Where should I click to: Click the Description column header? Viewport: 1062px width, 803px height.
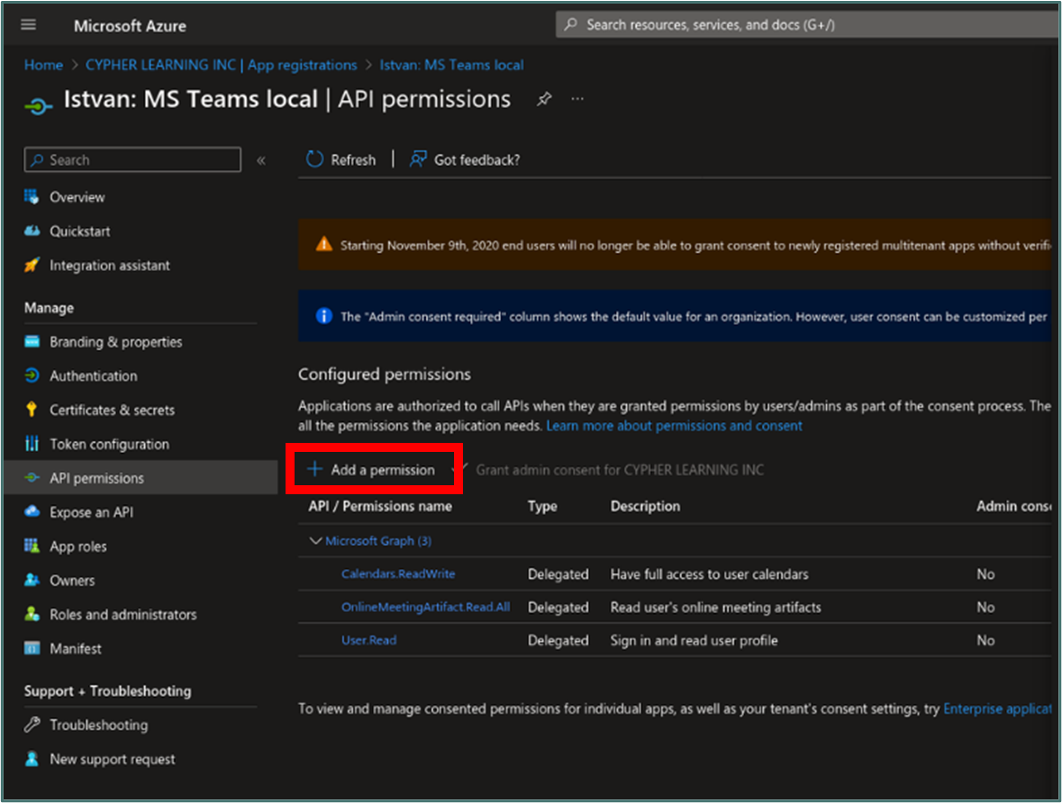(645, 507)
